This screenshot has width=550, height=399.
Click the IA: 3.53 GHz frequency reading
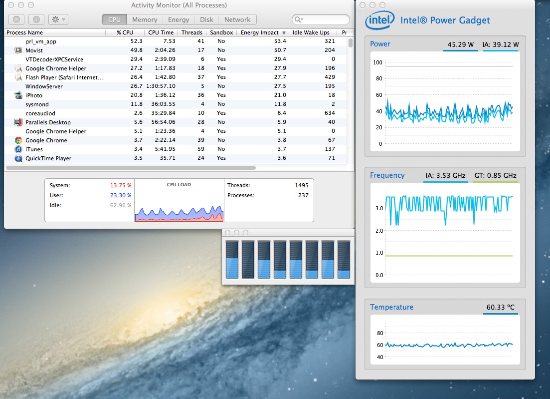tap(445, 175)
